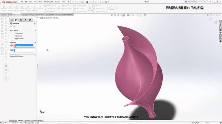Open the PropertyManager tab icon
Screen dimensions: 222x124
tap(16, 20)
